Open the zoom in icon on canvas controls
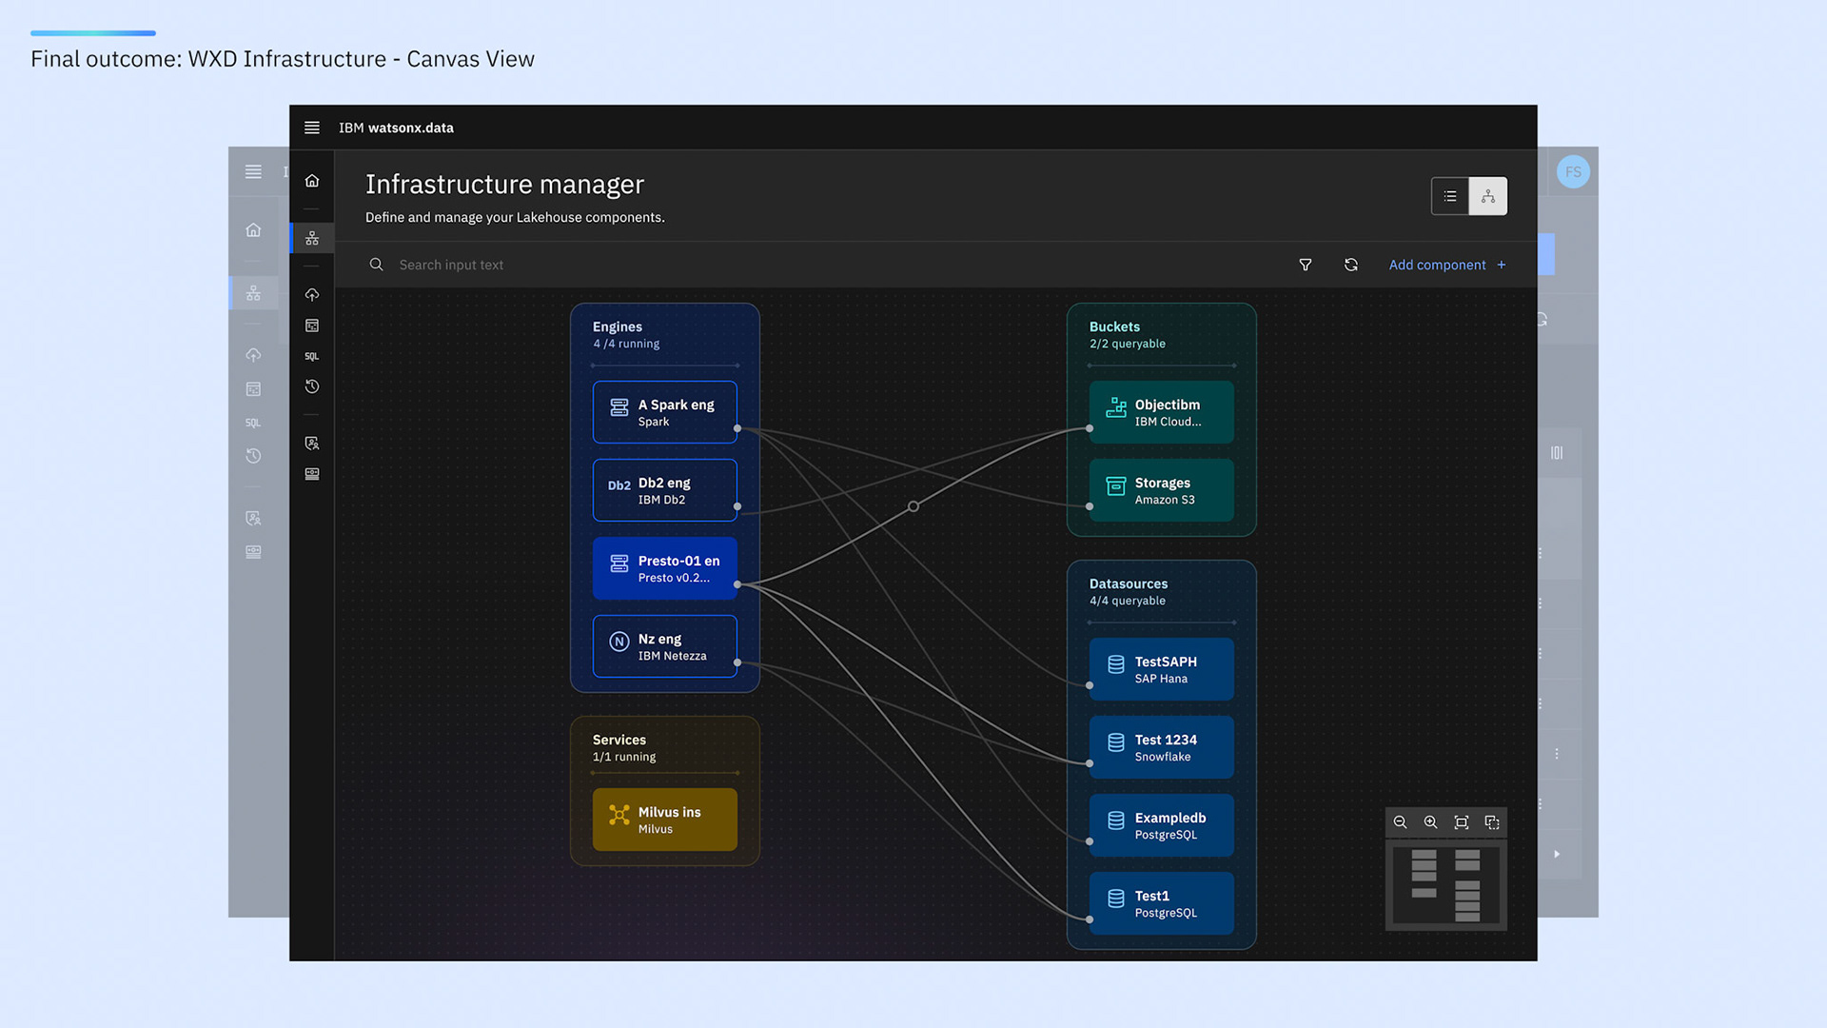The width and height of the screenshot is (1827, 1028). [1430, 822]
